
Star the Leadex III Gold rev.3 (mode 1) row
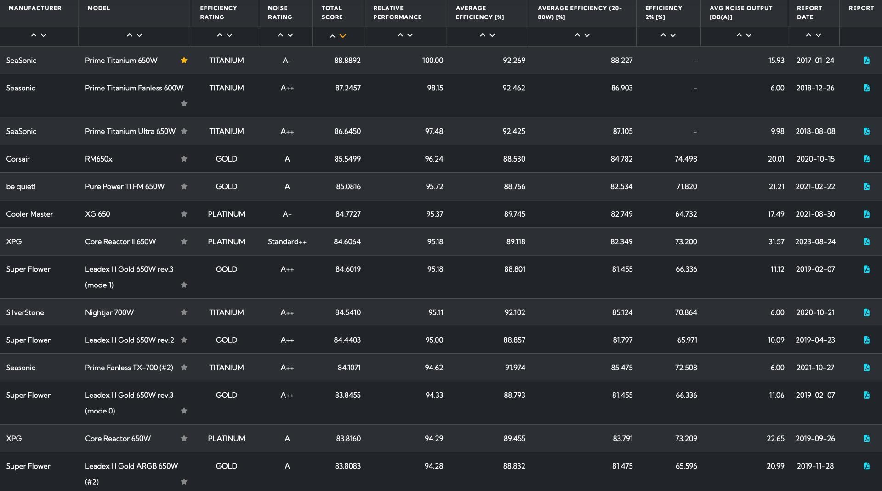tap(184, 285)
